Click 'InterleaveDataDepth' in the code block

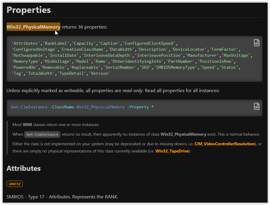106,55
